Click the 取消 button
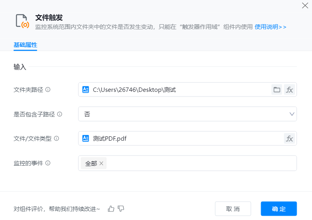This screenshot has width=312, height=220. pyautogui.click(x=233, y=209)
